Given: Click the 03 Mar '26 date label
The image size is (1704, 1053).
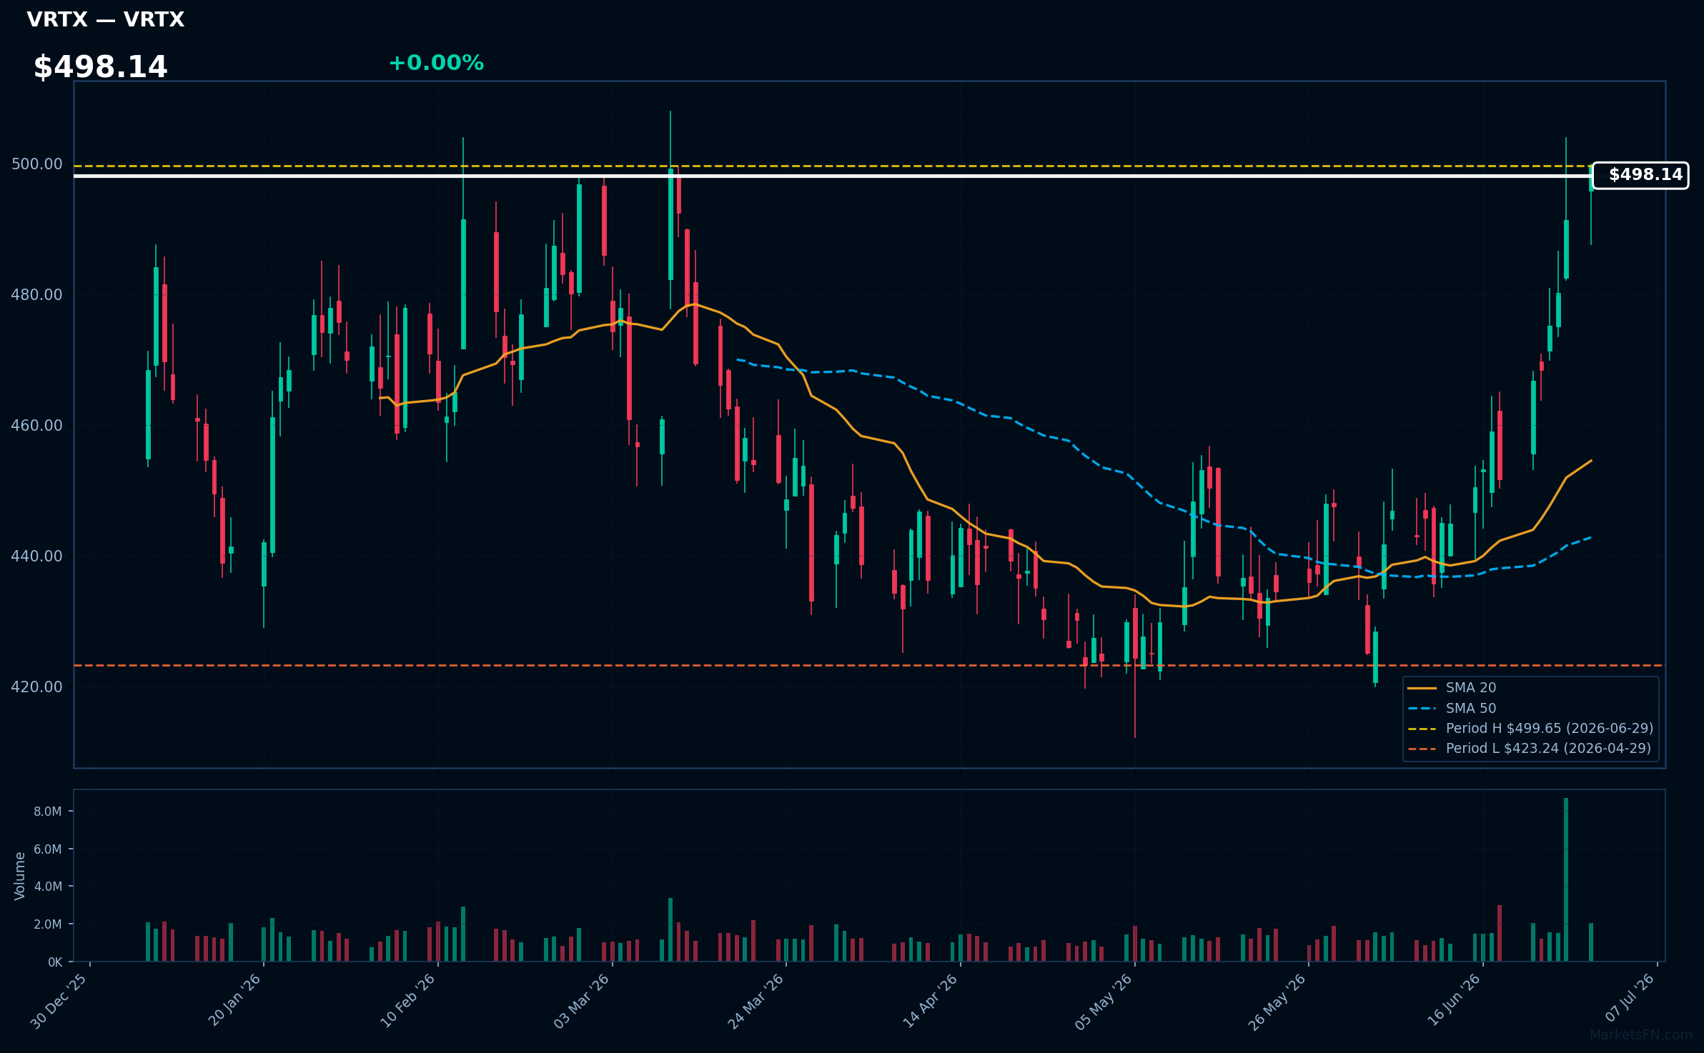Looking at the screenshot, I should (x=582, y=1001).
